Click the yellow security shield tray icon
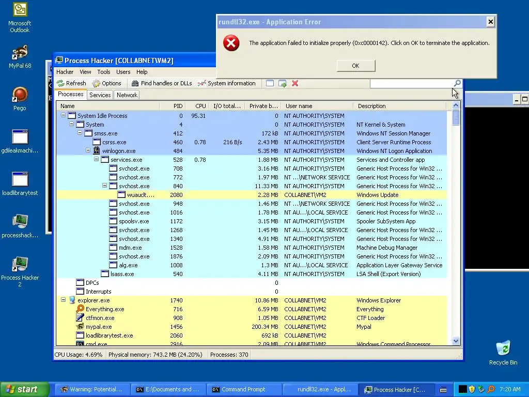Image resolution: width=529 pixels, height=397 pixels. [x=472, y=389]
